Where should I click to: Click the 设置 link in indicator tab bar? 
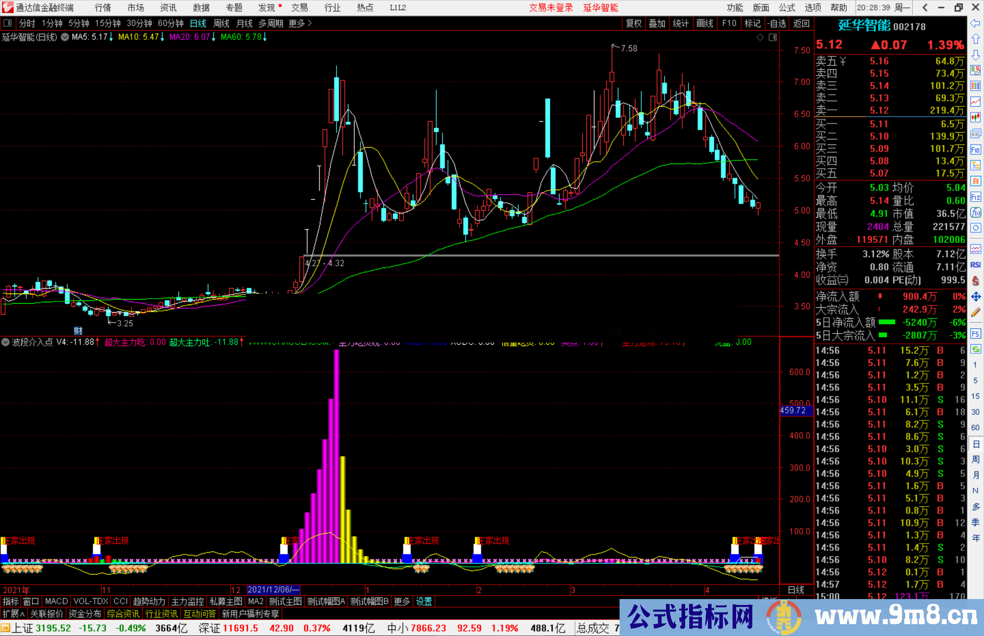[424, 601]
